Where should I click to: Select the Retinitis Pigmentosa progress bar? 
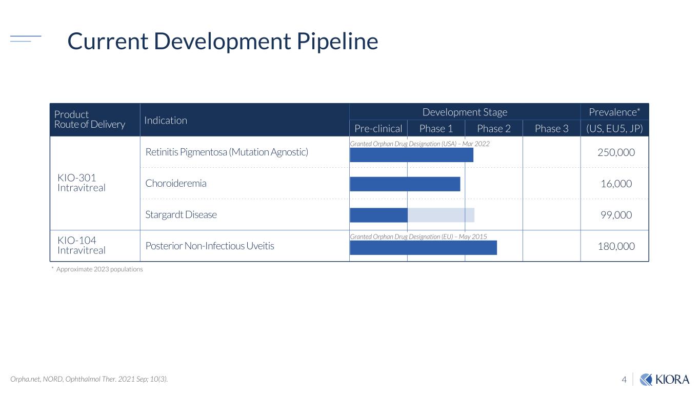(411, 155)
